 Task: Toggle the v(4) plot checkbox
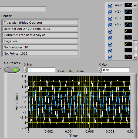click(x=110, y=25)
